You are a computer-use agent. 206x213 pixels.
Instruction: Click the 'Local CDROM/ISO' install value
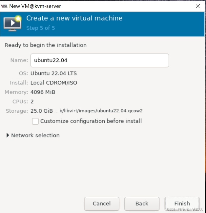pyautogui.click(x=54, y=83)
